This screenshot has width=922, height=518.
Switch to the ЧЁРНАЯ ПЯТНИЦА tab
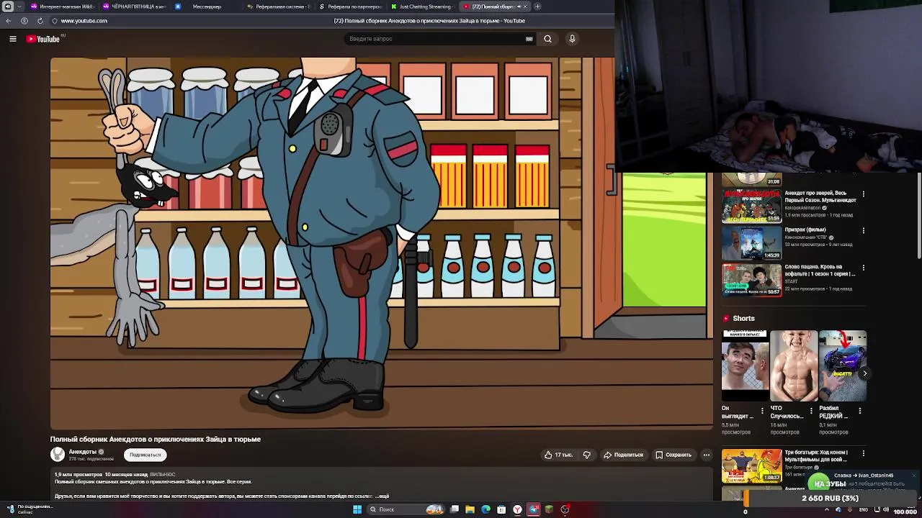[133, 6]
